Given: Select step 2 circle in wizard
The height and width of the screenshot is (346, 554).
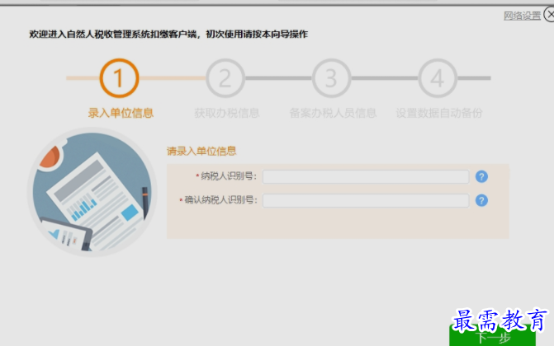Looking at the screenshot, I should coord(225,78).
